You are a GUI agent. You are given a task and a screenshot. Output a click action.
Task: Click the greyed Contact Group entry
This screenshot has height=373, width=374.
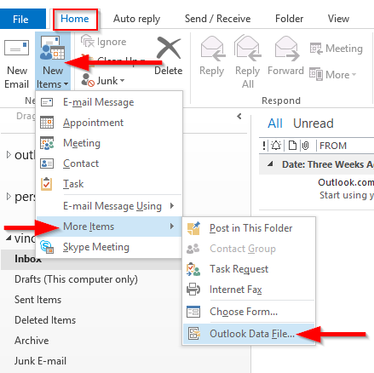(249, 249)
